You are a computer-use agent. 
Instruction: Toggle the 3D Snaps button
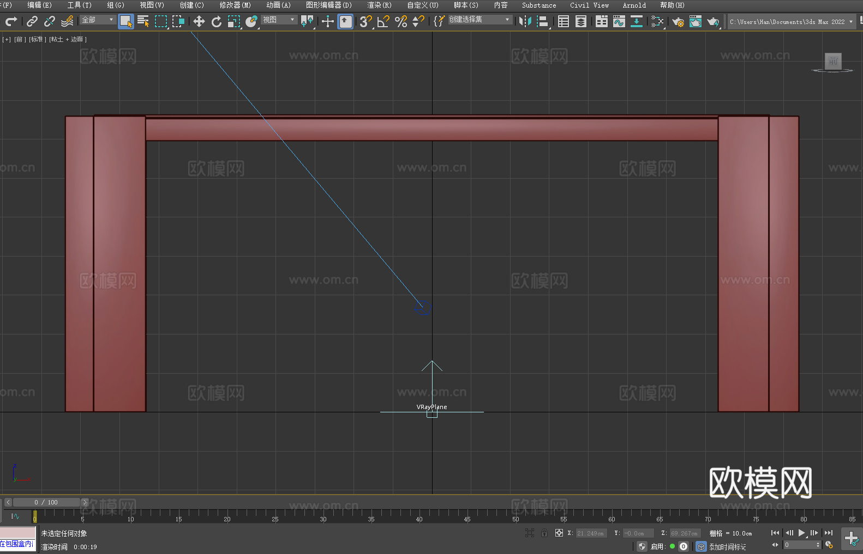tap(366, 21)
